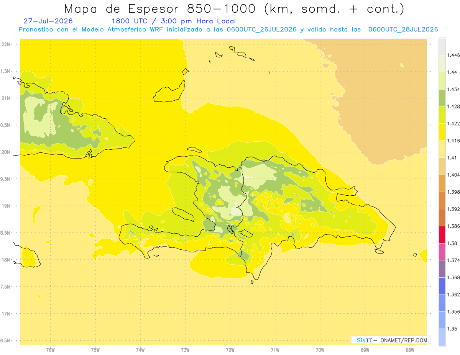Click the init time '0600UTC_26JUL2026' in the subtitle

click(x=261, y=29)
